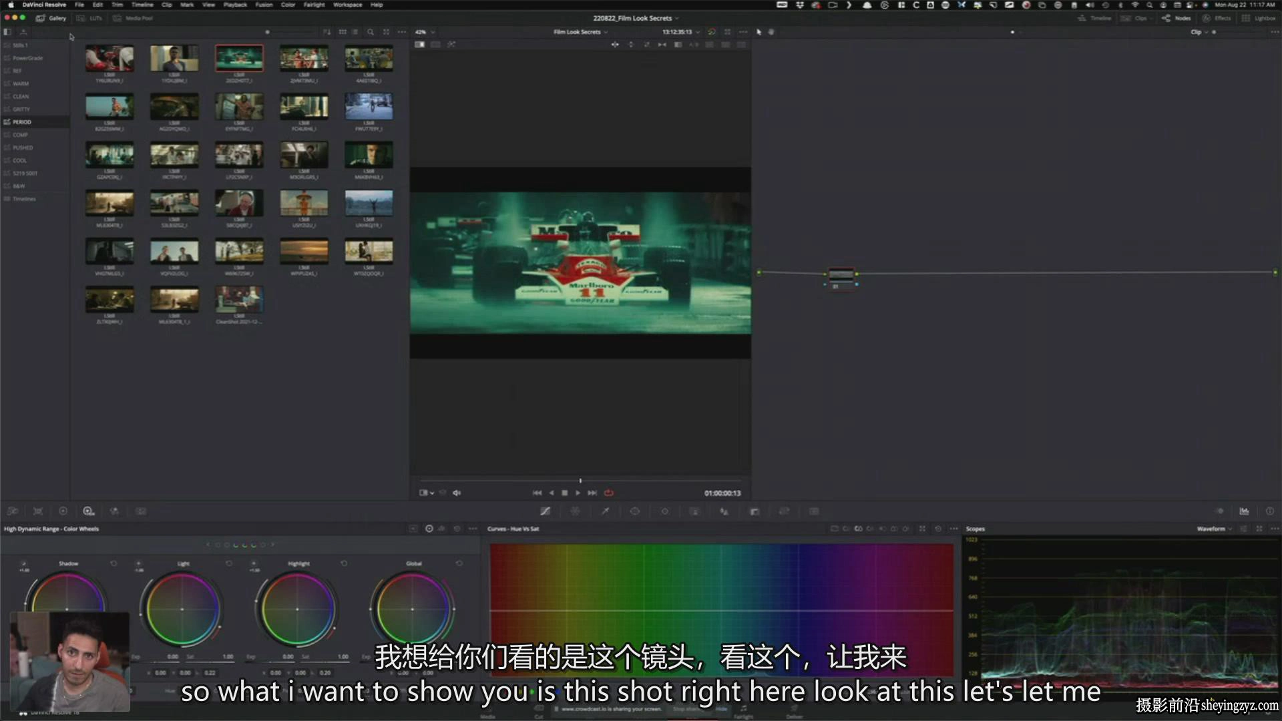1282x721 pixels.
Task: Select the PowerGrade album
Action: 35,58
